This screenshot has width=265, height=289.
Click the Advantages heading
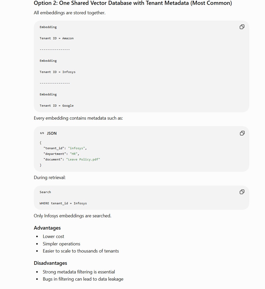point(47,228)
